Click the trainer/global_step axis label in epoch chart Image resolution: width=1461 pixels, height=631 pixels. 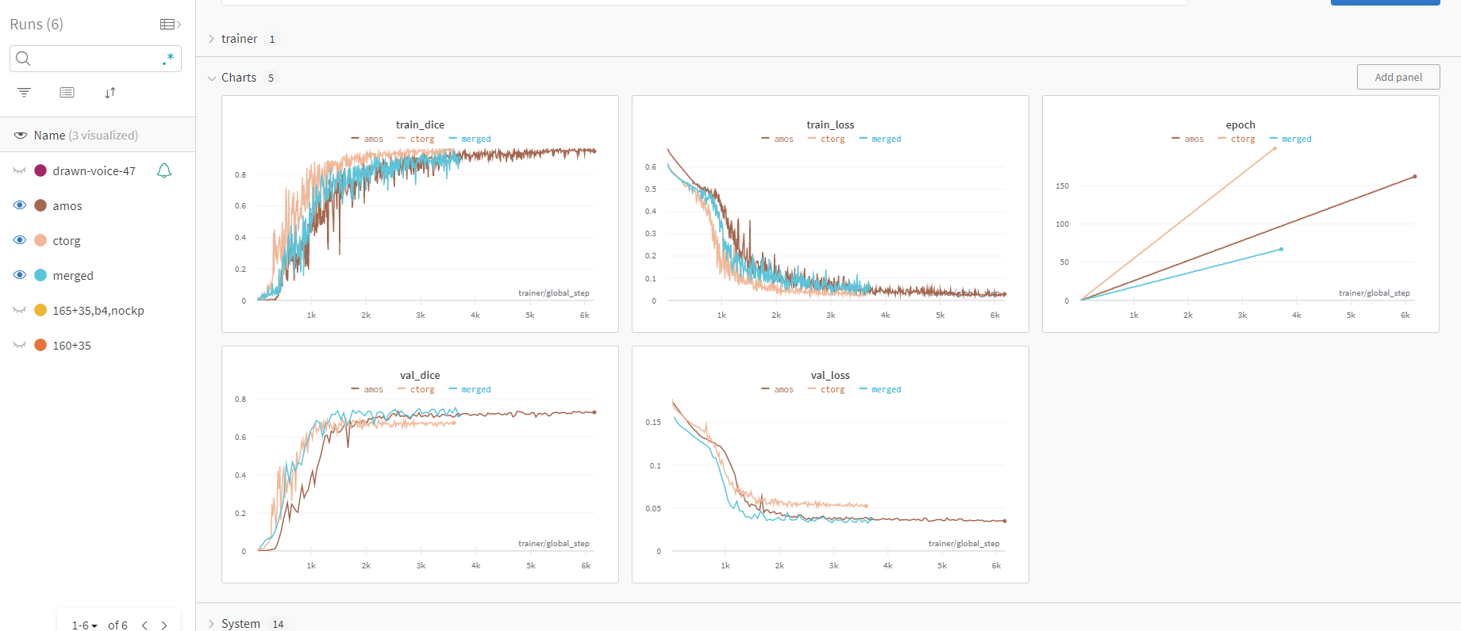tap(1374, 293)
